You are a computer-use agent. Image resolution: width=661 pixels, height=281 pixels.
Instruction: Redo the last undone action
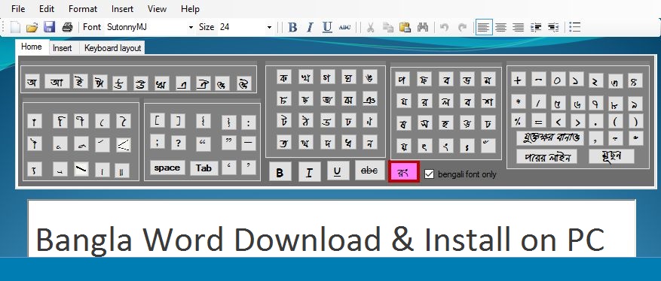(x=463, y=28)
